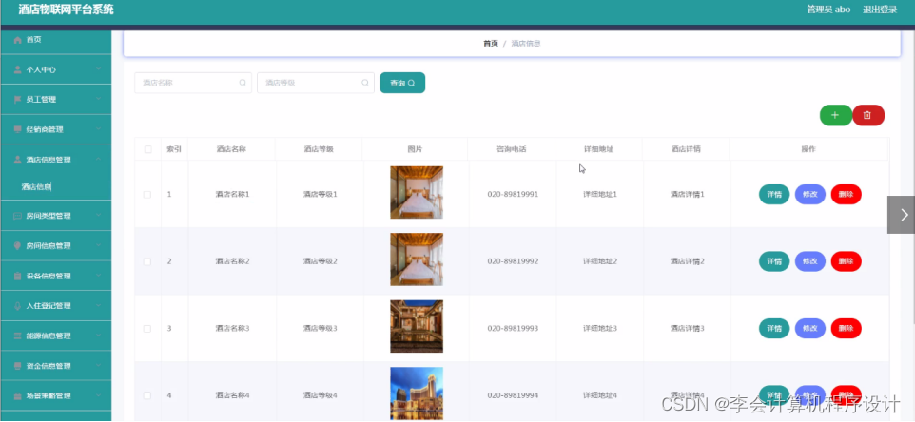Click 修改 for 酒店名称2
This screenshot has height=422, width=915.
tap(810, 261)
